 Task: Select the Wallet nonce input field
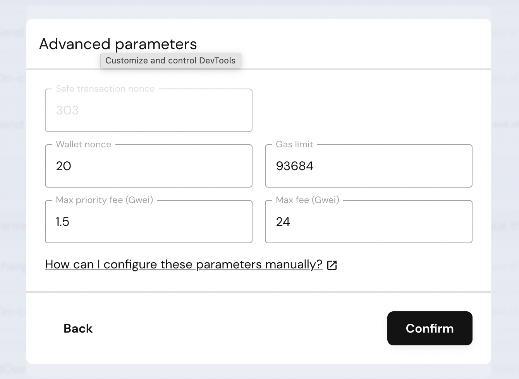(x=149, y=166)
